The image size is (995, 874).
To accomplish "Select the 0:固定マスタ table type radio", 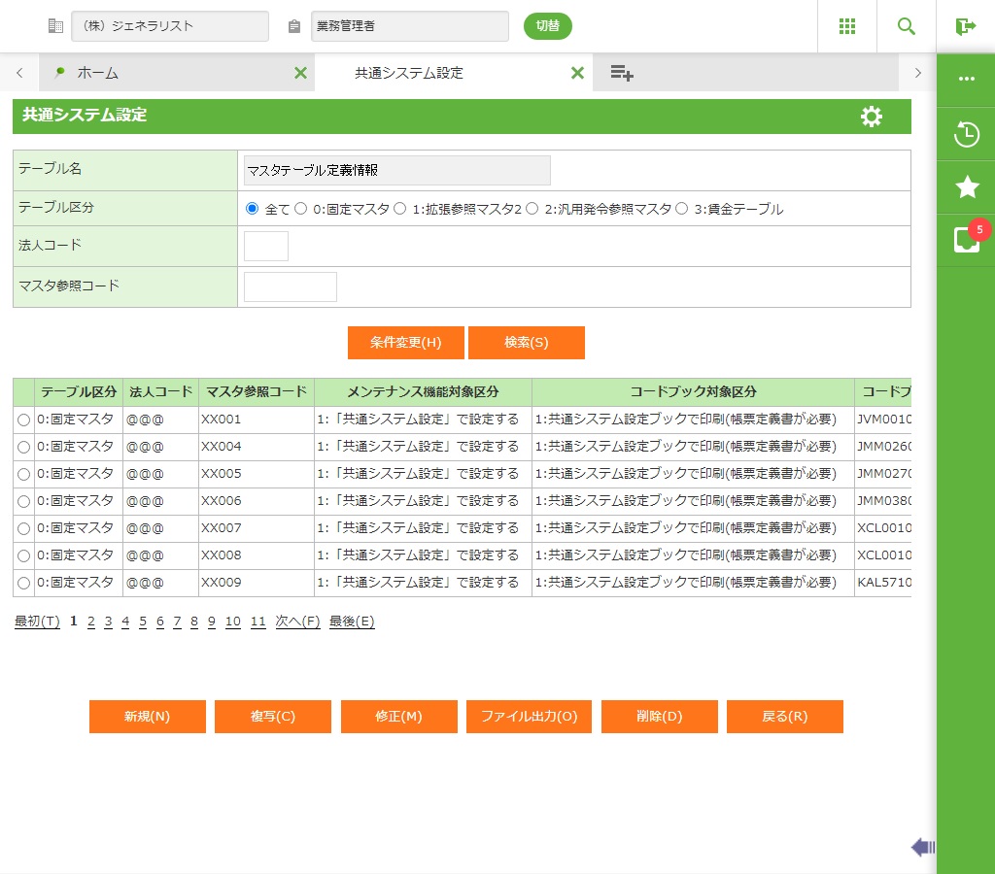I will (301, 209).
